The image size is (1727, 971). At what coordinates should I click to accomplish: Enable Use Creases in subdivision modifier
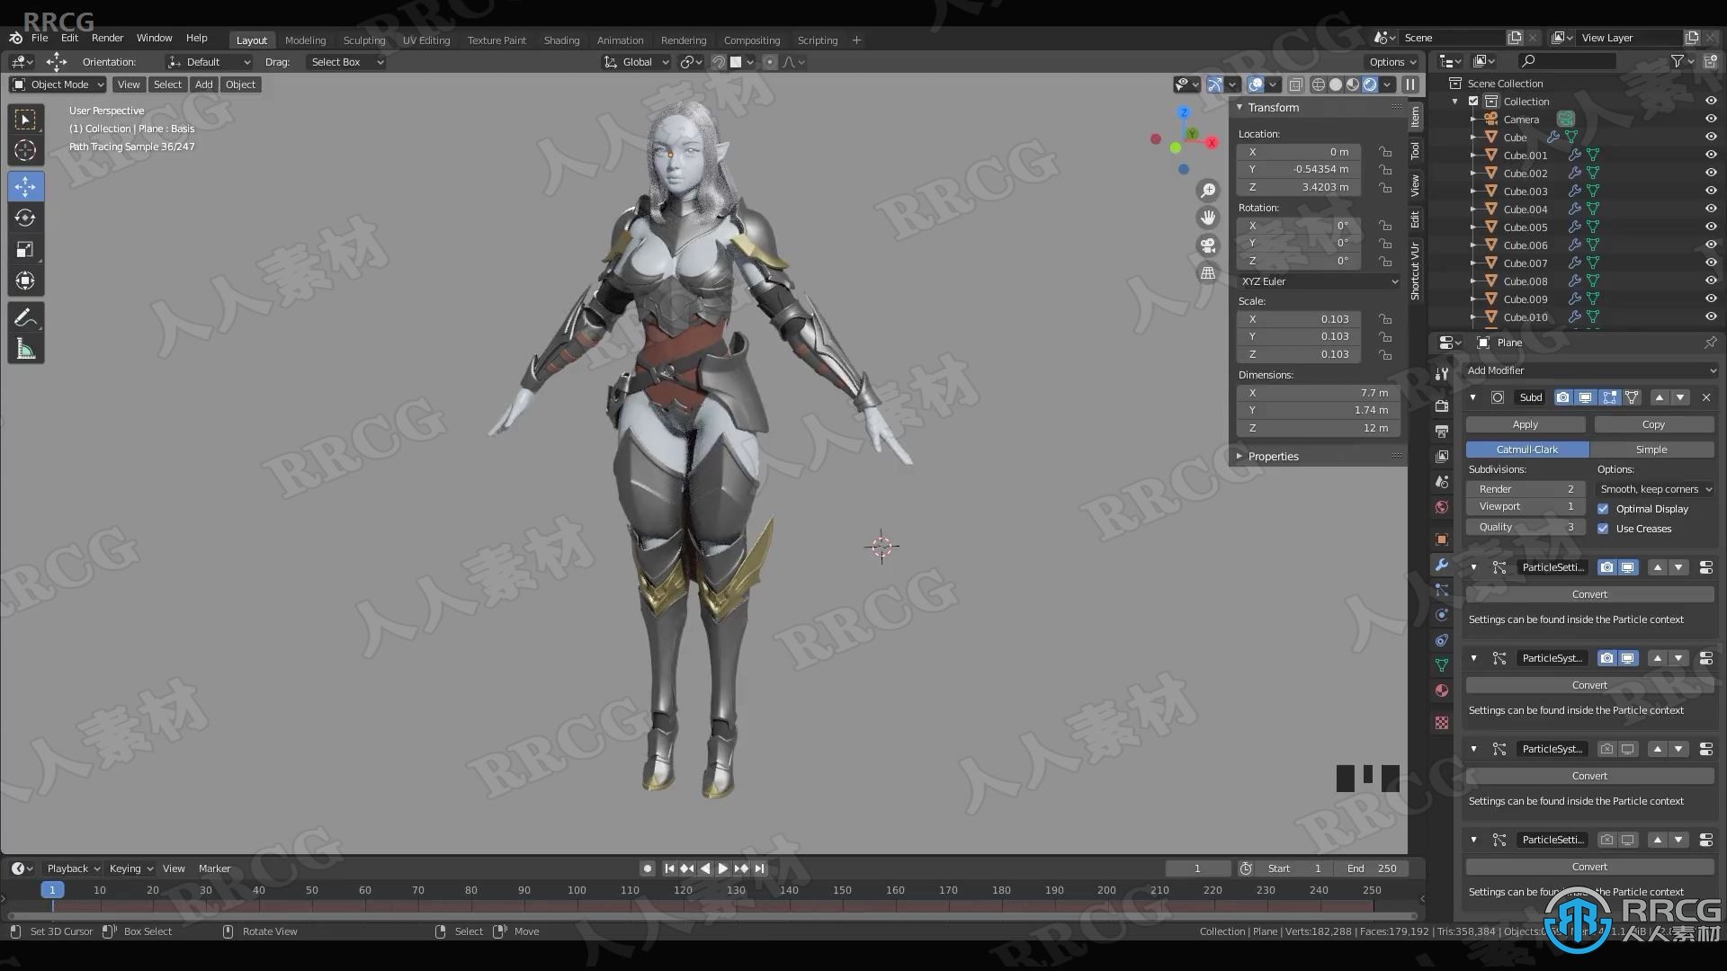tap(1604, 528)
